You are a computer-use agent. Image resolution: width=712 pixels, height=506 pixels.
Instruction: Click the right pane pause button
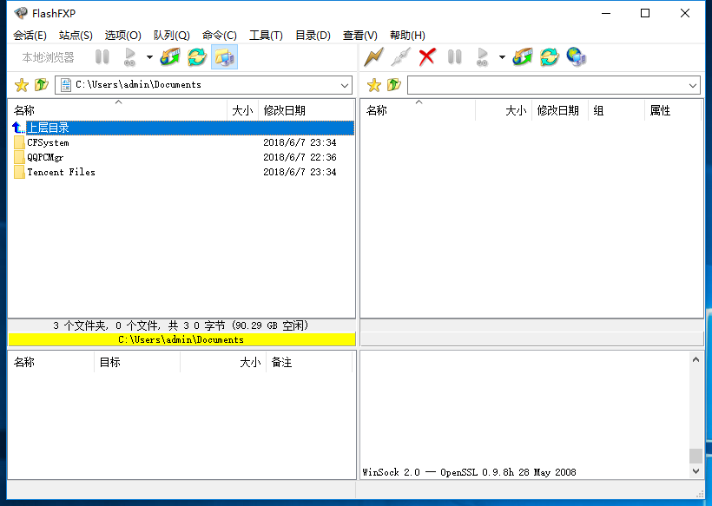pos(454,57)
